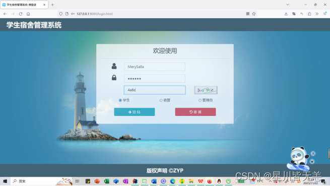Viewport: 330px width, 186px height.
Task: Select the 管理员 role radio button
Action: [x=200, y=100]
